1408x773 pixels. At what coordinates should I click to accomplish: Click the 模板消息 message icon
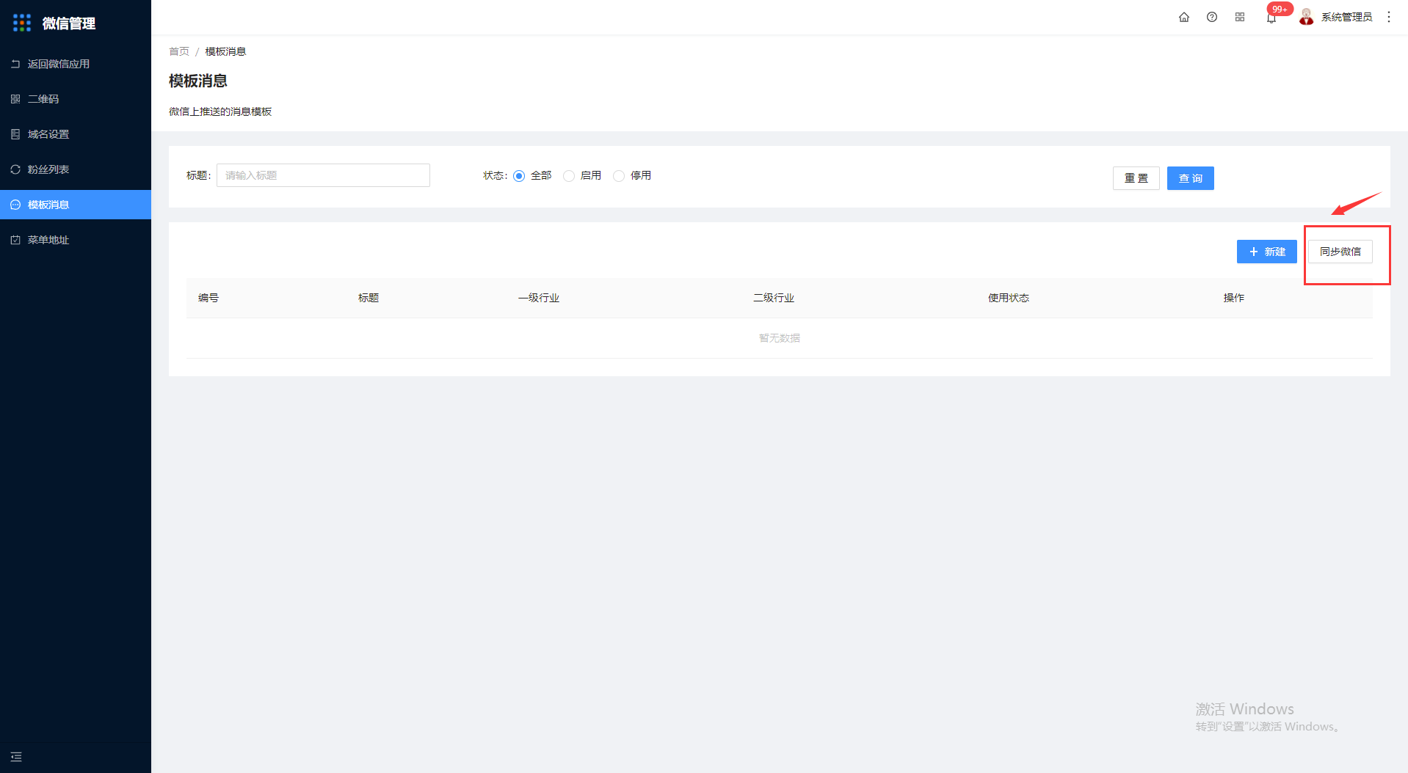[x=15, y=205]
